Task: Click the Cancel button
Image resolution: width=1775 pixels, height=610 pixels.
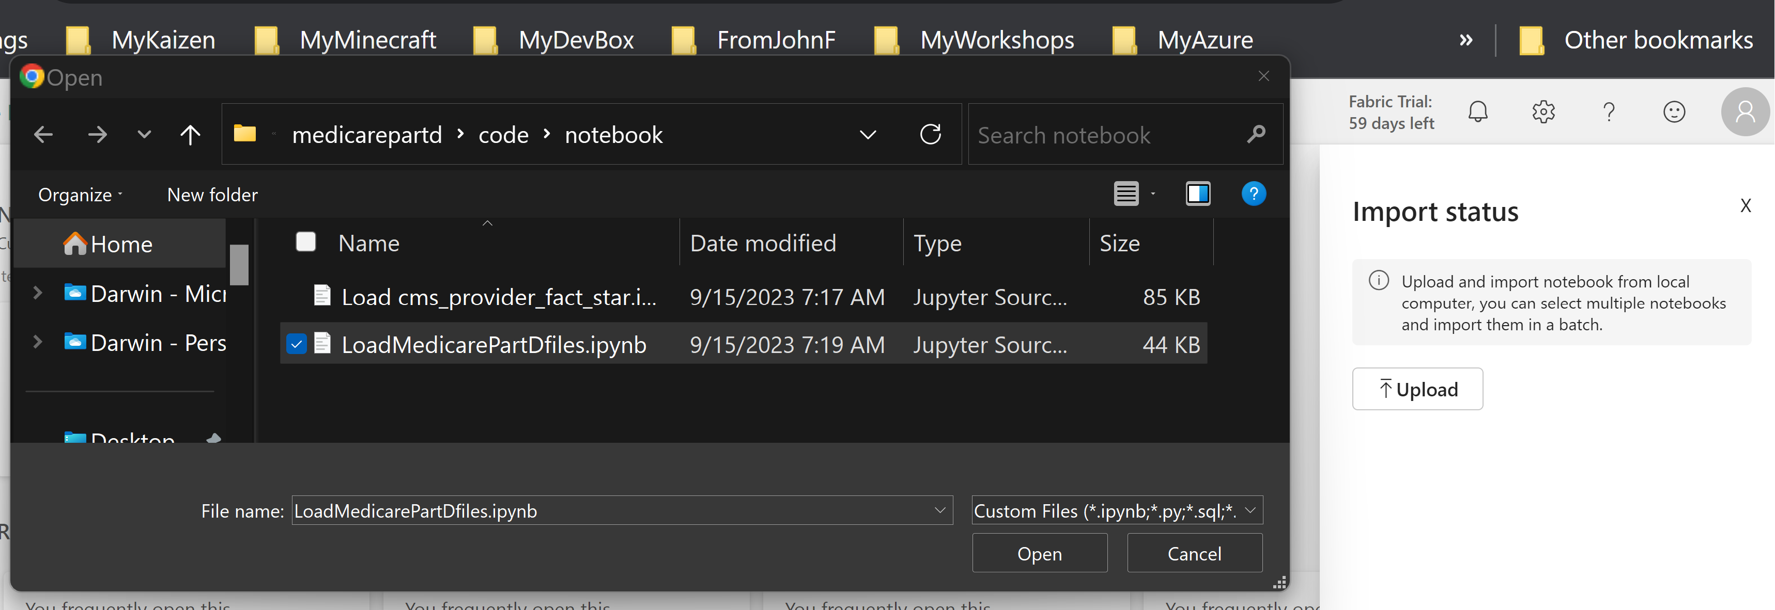Action: (1194, 553)
